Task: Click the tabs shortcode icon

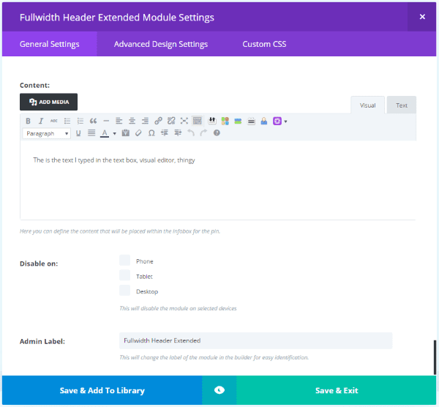Action: 251,121
